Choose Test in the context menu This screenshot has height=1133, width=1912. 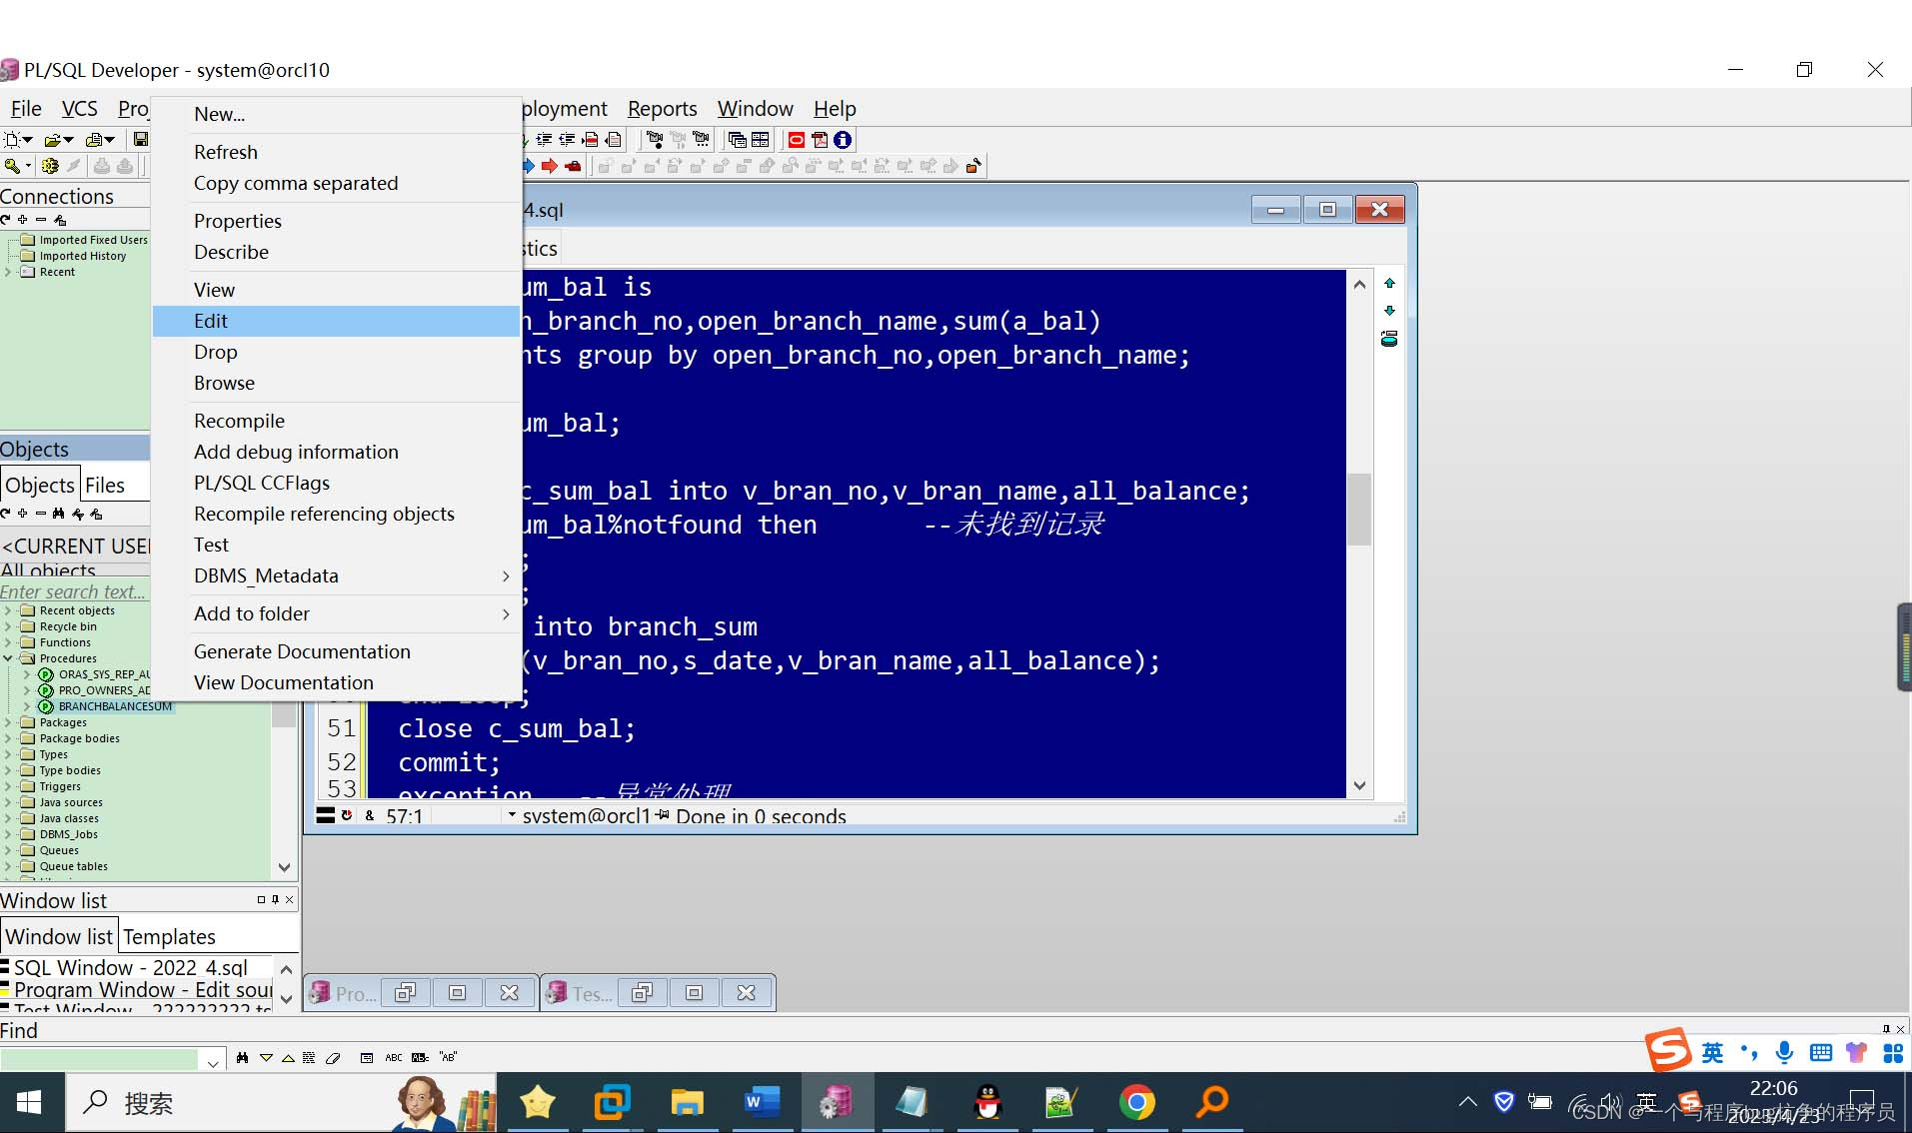[211, 545]
